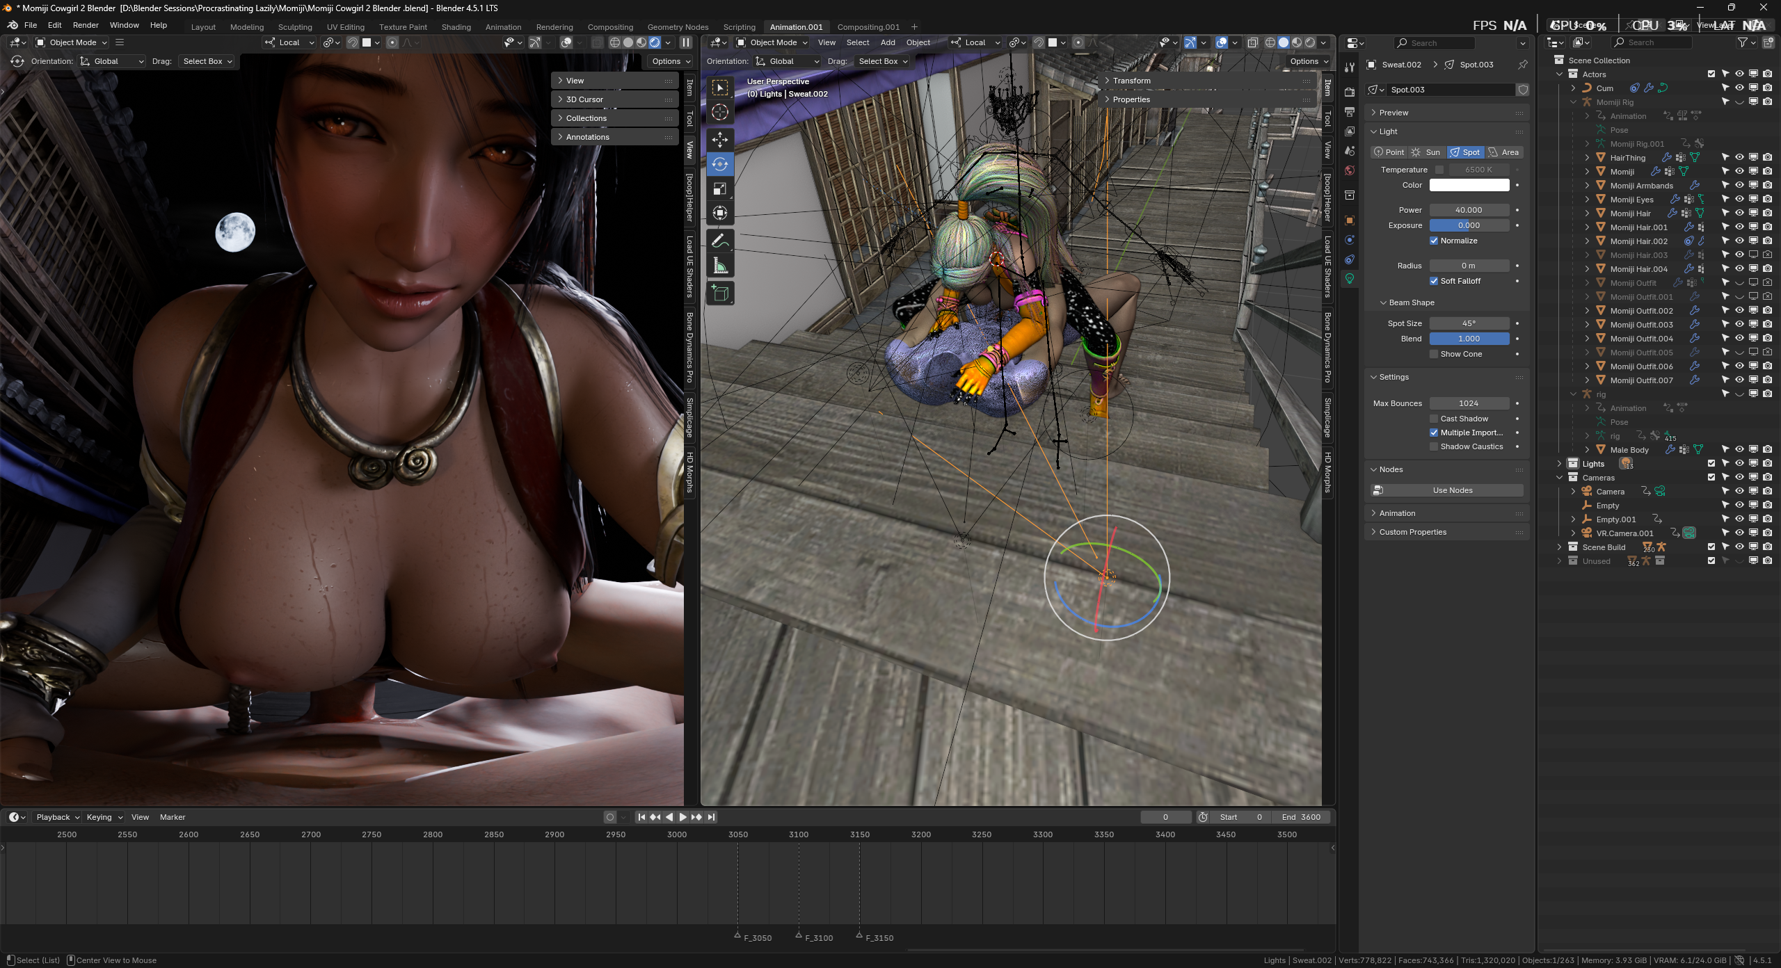Viewport: 1781px width, 968px height.
Task: Open the Physics properties tab
Action: [x=1350, y=240]
